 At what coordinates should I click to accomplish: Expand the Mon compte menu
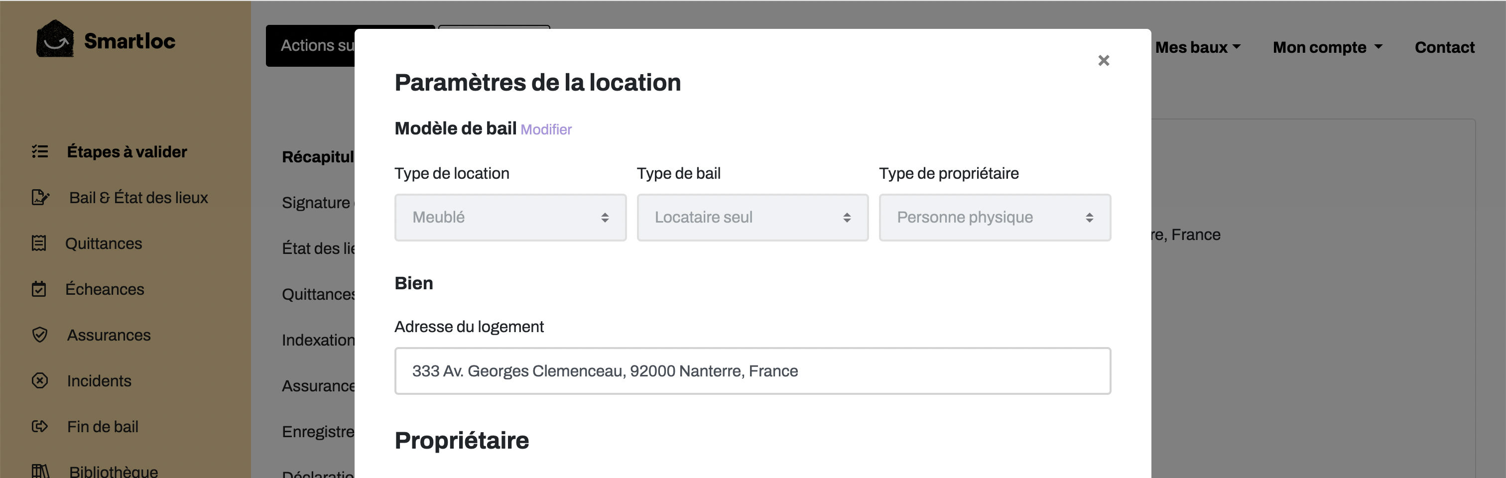pyautogui.click(x=1327, y=47)
